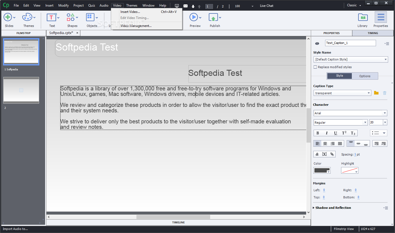
Task: Open the Regular font style dropdown
Action: pos(341,123)
